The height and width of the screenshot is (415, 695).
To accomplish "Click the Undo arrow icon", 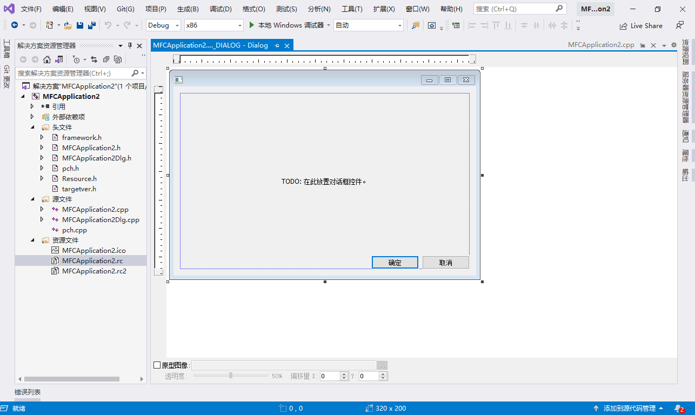I will point(108,25).
